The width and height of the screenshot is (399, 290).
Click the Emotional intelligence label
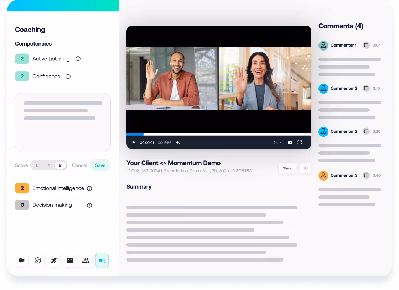tap(58, 188)
